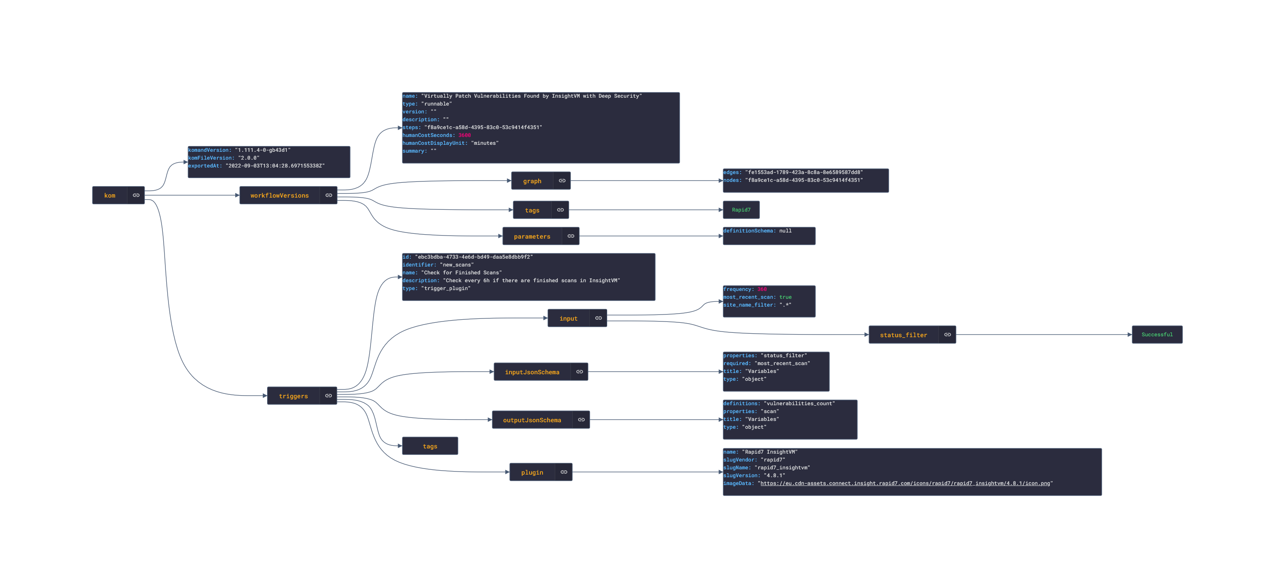Click the Rapid7 tag value node

(741, 210)
